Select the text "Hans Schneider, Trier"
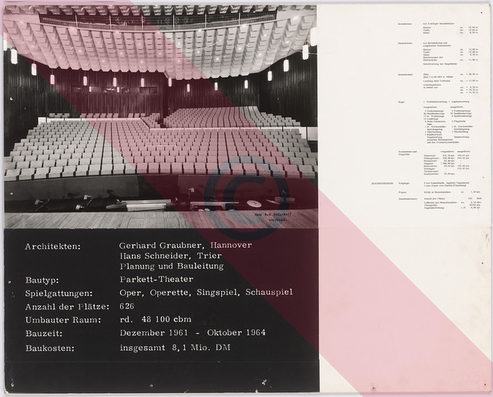The image size is (493, 397). pyautogui.click(x=166, y=256)
